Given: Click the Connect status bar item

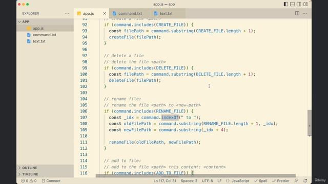Looking at the screenshot, I should pyautogui.click(x=51, y=180).
